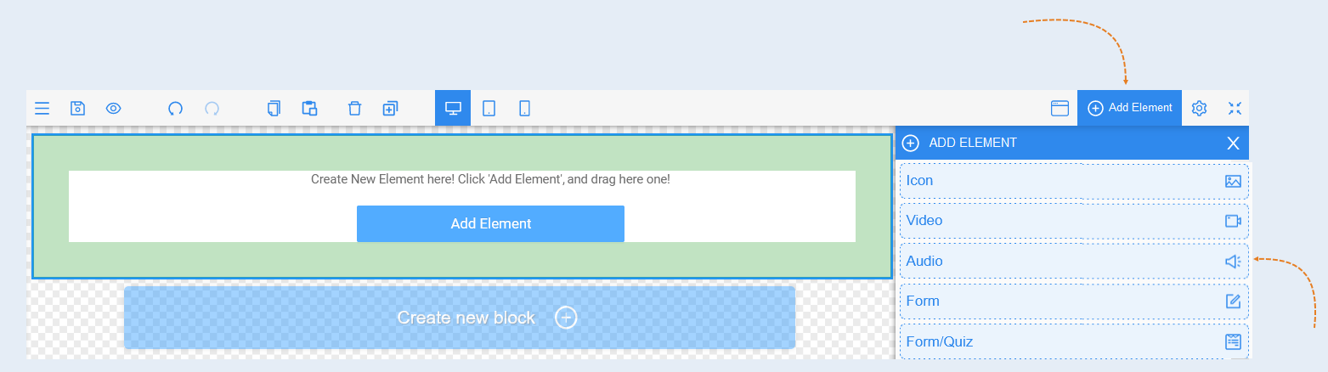This screenshot has width=1328, height=372.
Task: Click the collapse fullscreen arrows icon
Action: (x=1235, y=108)
